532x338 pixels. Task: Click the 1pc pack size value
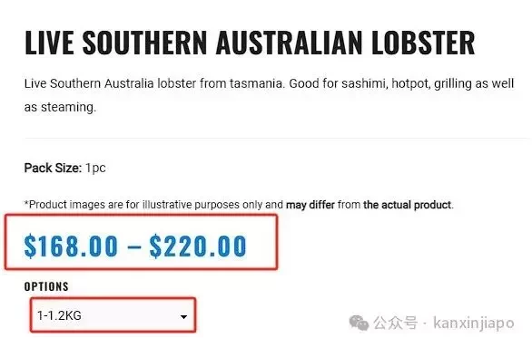[95, 168]
